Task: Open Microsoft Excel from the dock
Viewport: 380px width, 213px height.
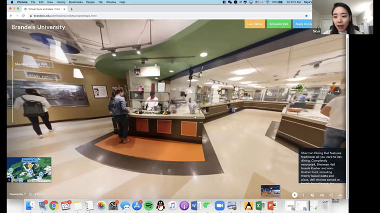Action: pos(260,206)
